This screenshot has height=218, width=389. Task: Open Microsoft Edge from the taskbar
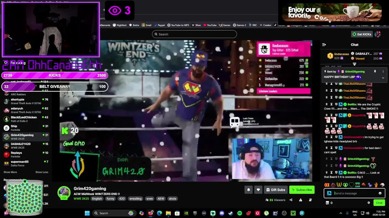click(x=159, y=213)
